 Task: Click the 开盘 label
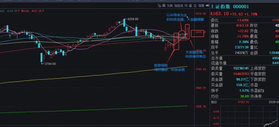point(254,31)
